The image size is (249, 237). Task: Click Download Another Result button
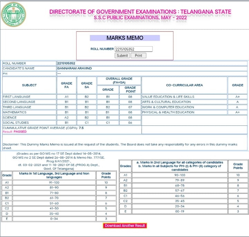[x=125, y=226]
